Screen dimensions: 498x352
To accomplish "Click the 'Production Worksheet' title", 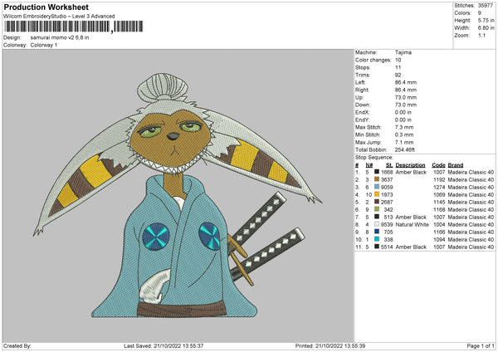I will point(46,7).
